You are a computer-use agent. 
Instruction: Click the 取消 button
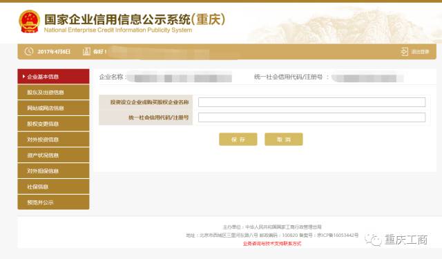284,140
